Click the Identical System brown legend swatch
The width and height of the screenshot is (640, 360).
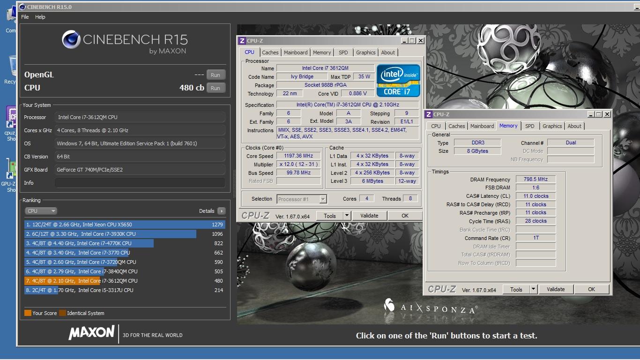[x=62, y=313]
